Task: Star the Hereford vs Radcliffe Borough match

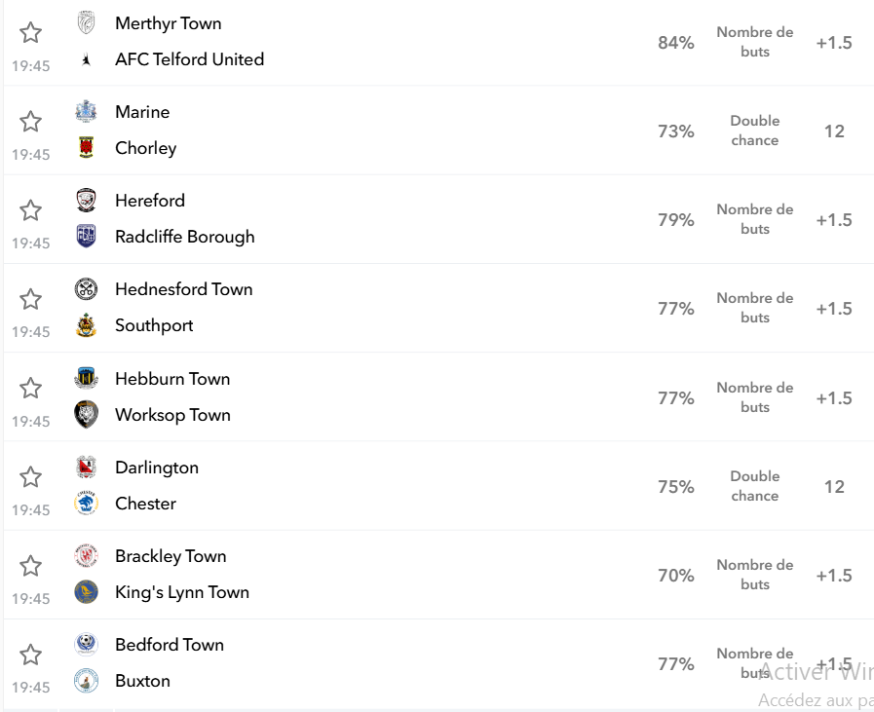Action: (30, 210)
